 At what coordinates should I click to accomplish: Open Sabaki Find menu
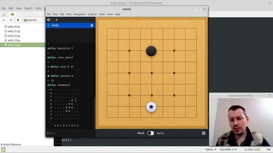click(x=69, y=14)
